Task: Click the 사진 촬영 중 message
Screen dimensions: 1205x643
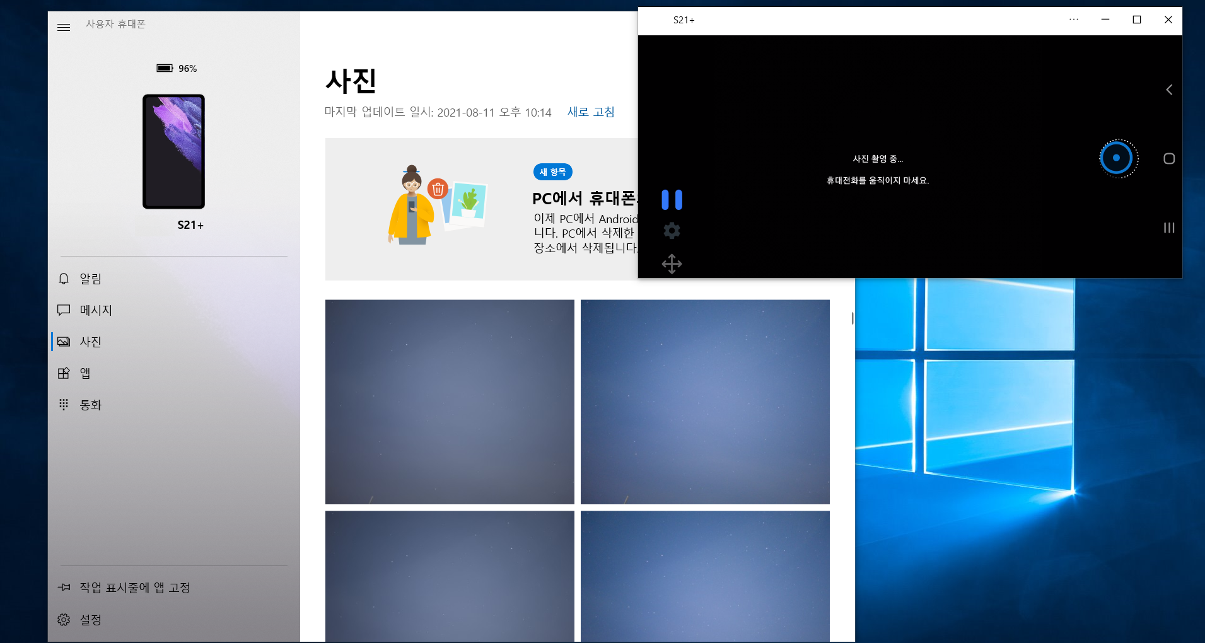Action: coord(878,159)
